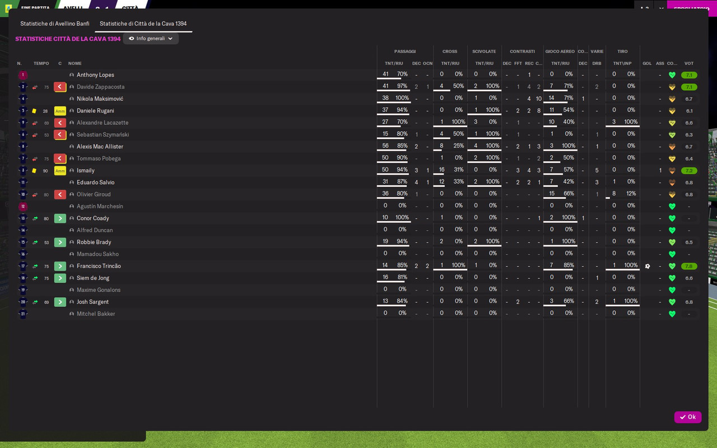Sort by the GOL column header

647,63
